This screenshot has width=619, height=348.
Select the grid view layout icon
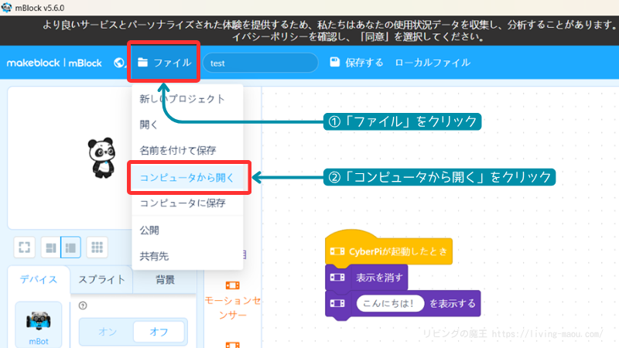click(x=97, y=247)
